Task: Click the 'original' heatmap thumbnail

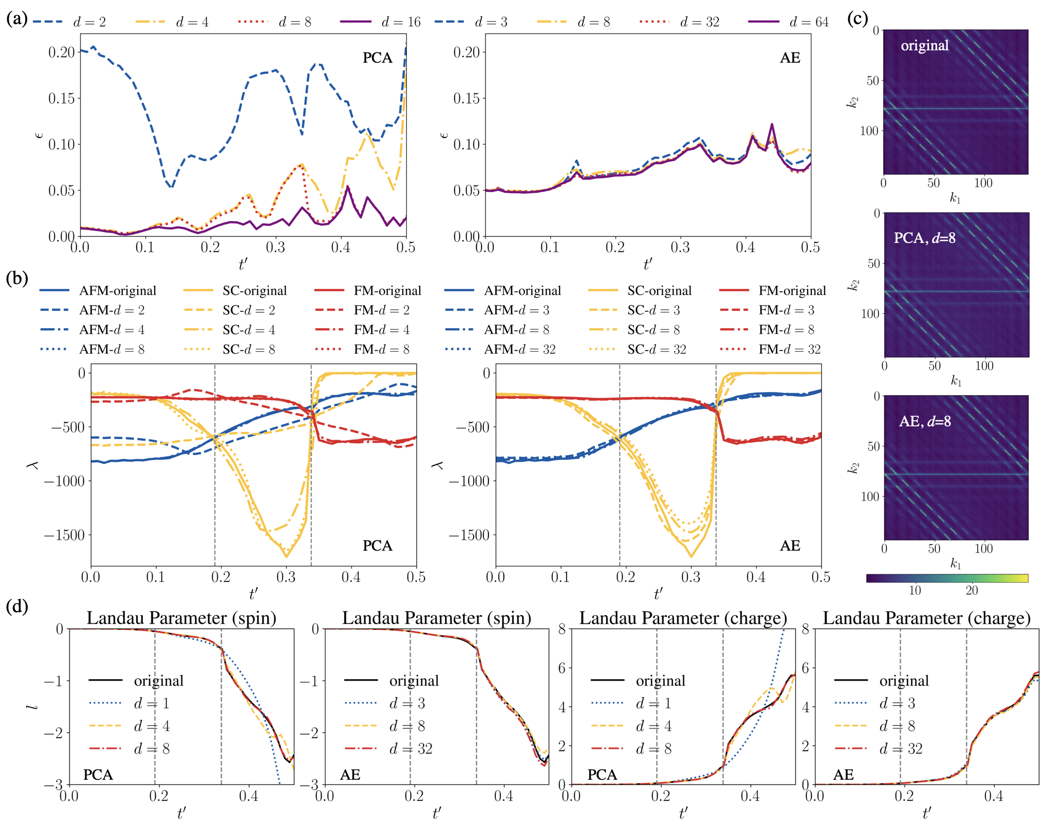Action: (x=955, y=102)
